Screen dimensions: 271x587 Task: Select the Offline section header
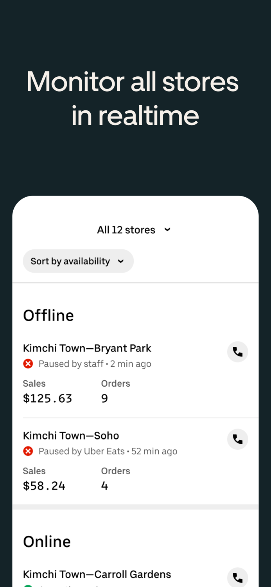pyautogui.click(x=48, y=315)
